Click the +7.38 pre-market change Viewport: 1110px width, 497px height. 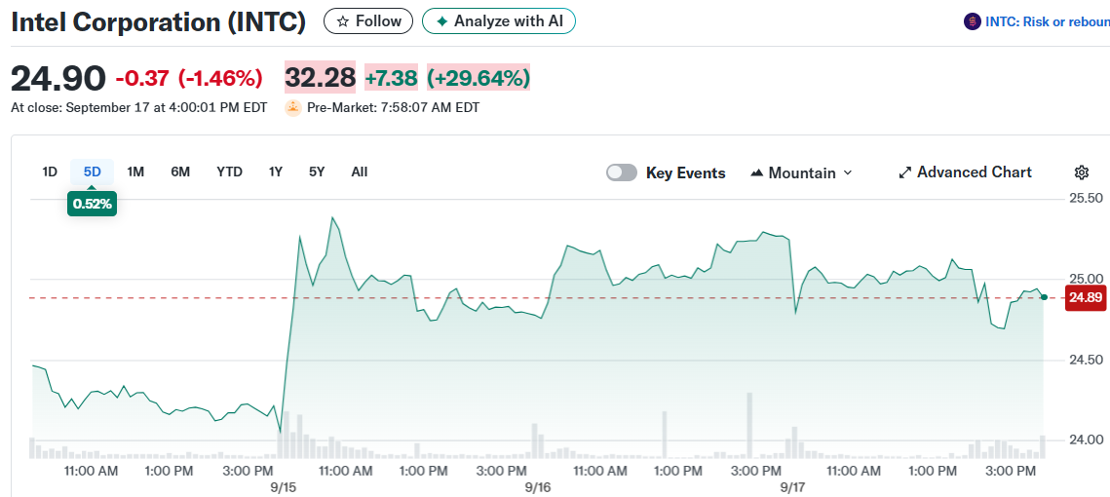coord(392,77)
